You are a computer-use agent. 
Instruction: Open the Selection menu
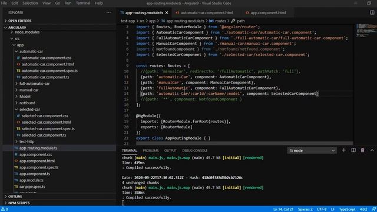[x=30, y=3]
